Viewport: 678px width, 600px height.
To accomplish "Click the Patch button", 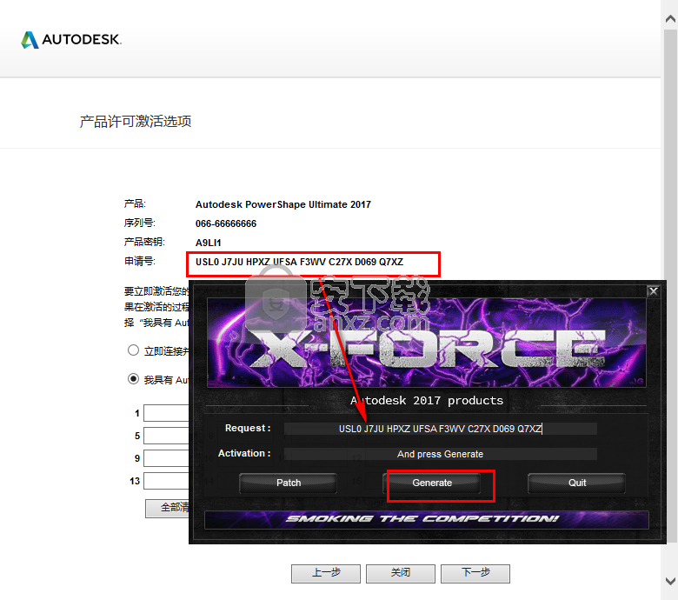I will click(x=289, y=483).
